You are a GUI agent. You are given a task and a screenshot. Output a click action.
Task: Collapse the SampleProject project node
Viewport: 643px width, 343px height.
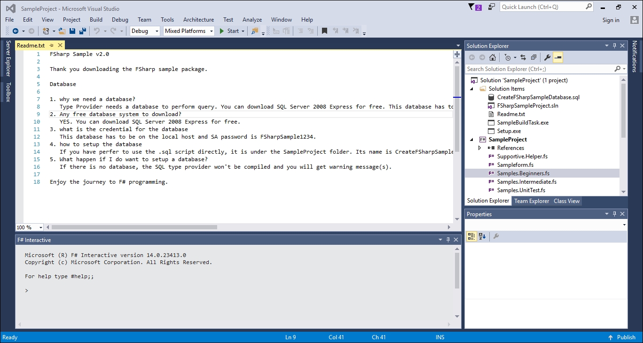tap(471, 140)
